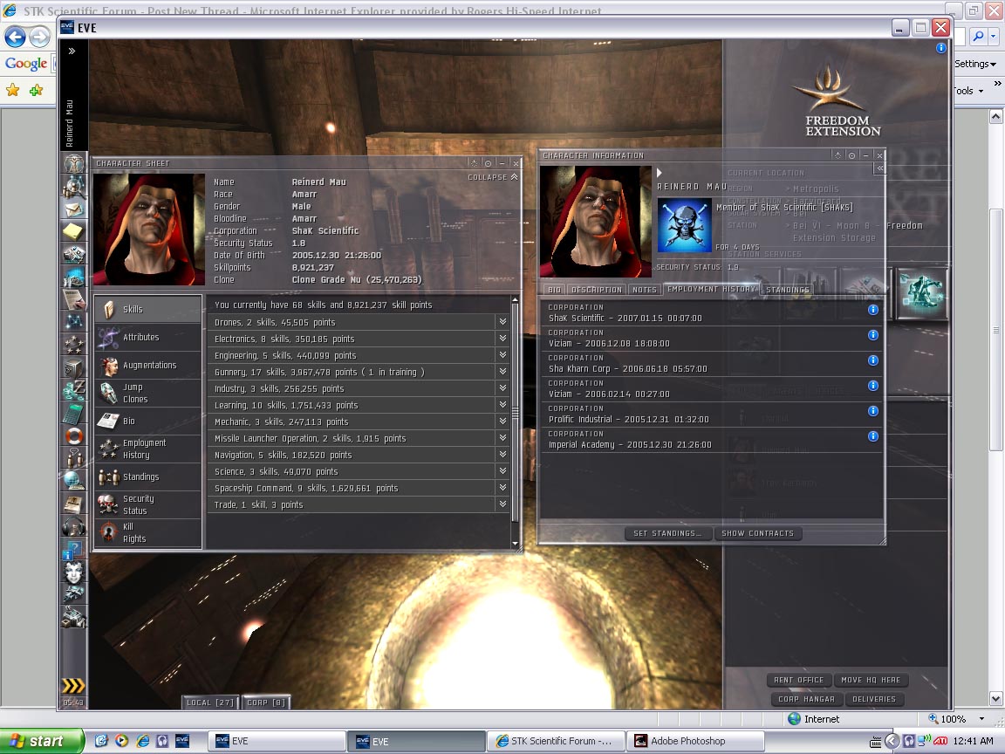Viewport: 1005px width, 754px height.
Task: Click the sidebar icon showing a paper and pen
Action: click(x=74, y=298)
